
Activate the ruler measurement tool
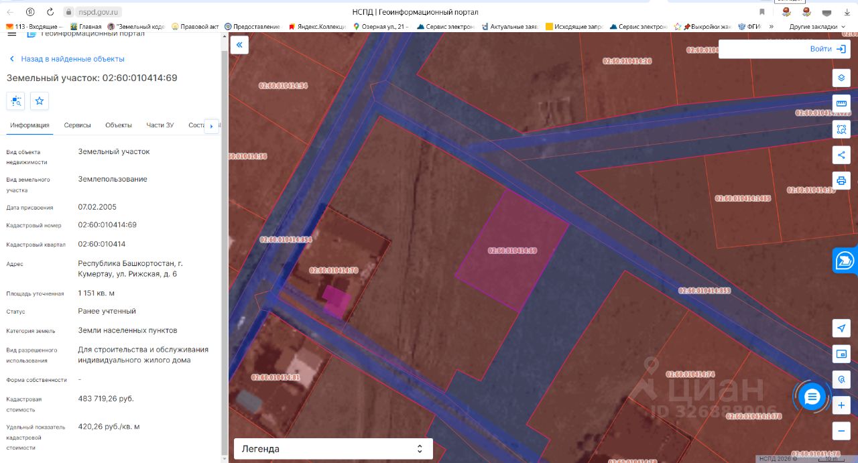[x=841, y=104]
